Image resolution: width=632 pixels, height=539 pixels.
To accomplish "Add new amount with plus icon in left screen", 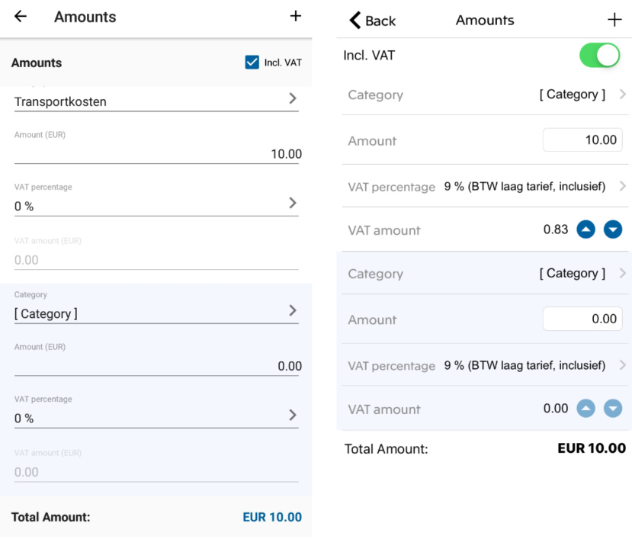I will [296, 16].
